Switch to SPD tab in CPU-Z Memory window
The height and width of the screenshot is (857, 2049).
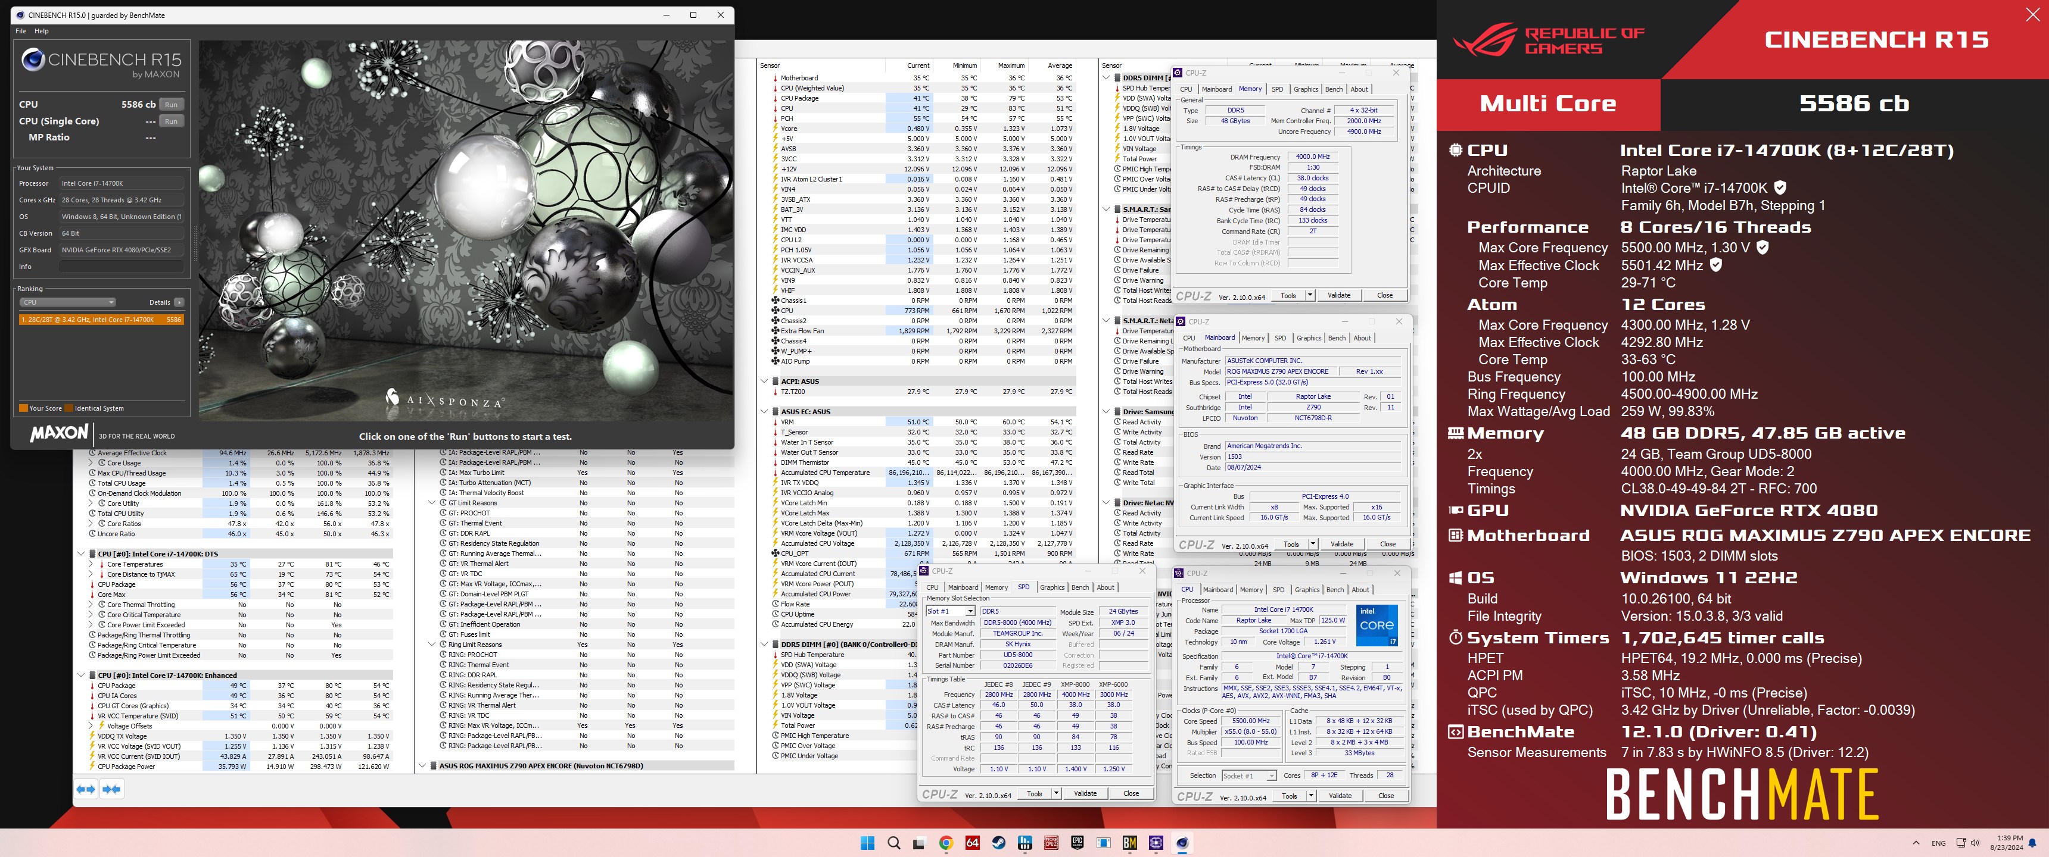(x=1278, y=89)
